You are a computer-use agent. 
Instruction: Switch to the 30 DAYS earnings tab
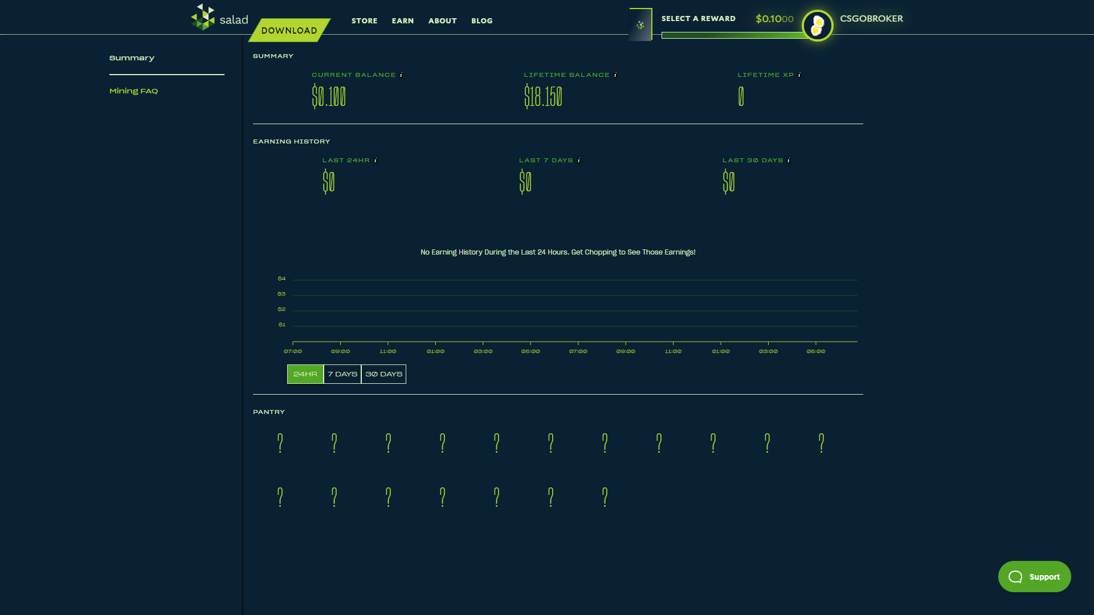point(383,373)
